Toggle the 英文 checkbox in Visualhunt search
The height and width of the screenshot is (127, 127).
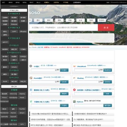[x=99, y=70]
